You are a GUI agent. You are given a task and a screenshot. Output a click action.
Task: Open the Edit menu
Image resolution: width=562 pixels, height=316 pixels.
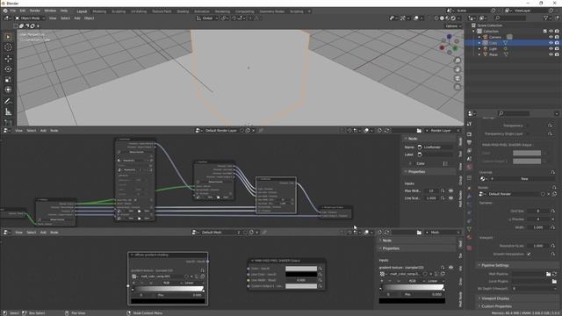pyautogui.click(x=23, y=11)
